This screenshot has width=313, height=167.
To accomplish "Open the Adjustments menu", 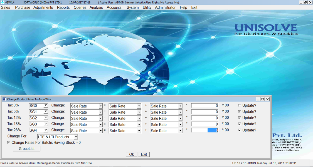I will coord(43,8).
